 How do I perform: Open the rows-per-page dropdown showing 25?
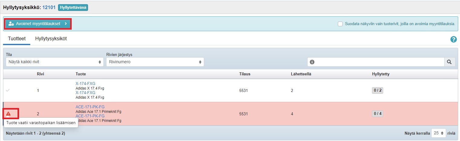439,133
